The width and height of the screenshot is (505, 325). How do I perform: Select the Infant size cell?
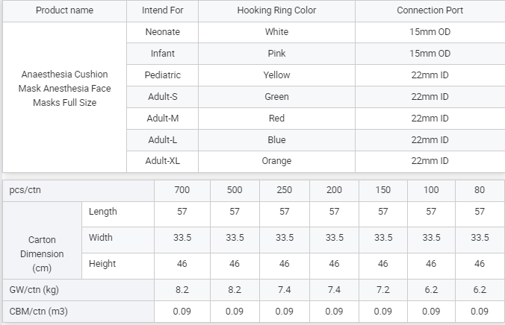pyautogui.click(x=163, y=54)
